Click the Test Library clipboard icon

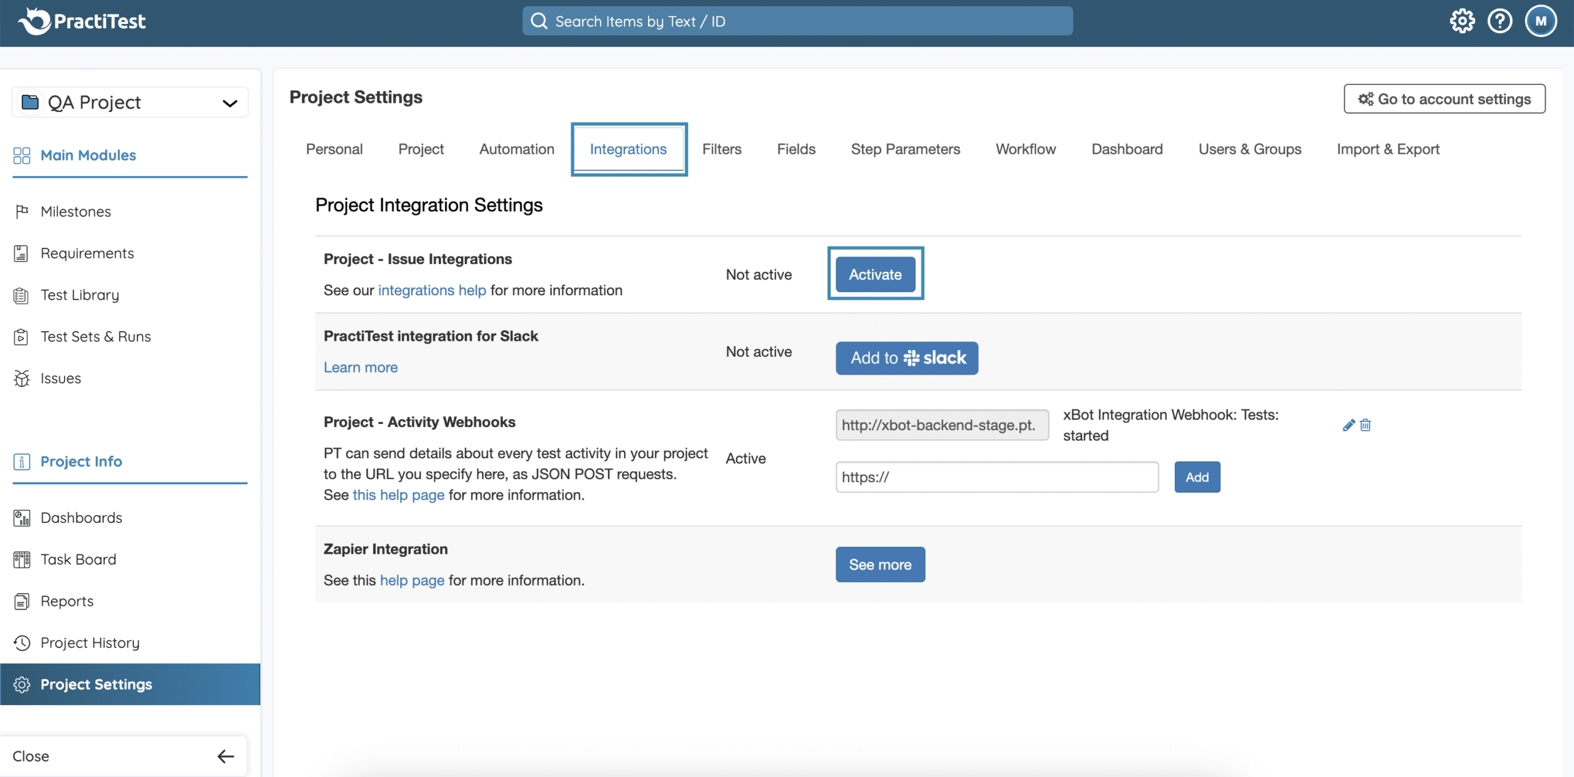[x=22, y=295]
